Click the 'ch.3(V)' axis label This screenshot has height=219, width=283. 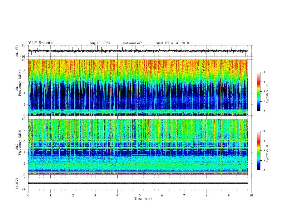17,184
